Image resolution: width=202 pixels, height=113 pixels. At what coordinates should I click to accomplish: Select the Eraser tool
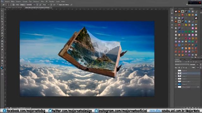(x=2, y=38)
